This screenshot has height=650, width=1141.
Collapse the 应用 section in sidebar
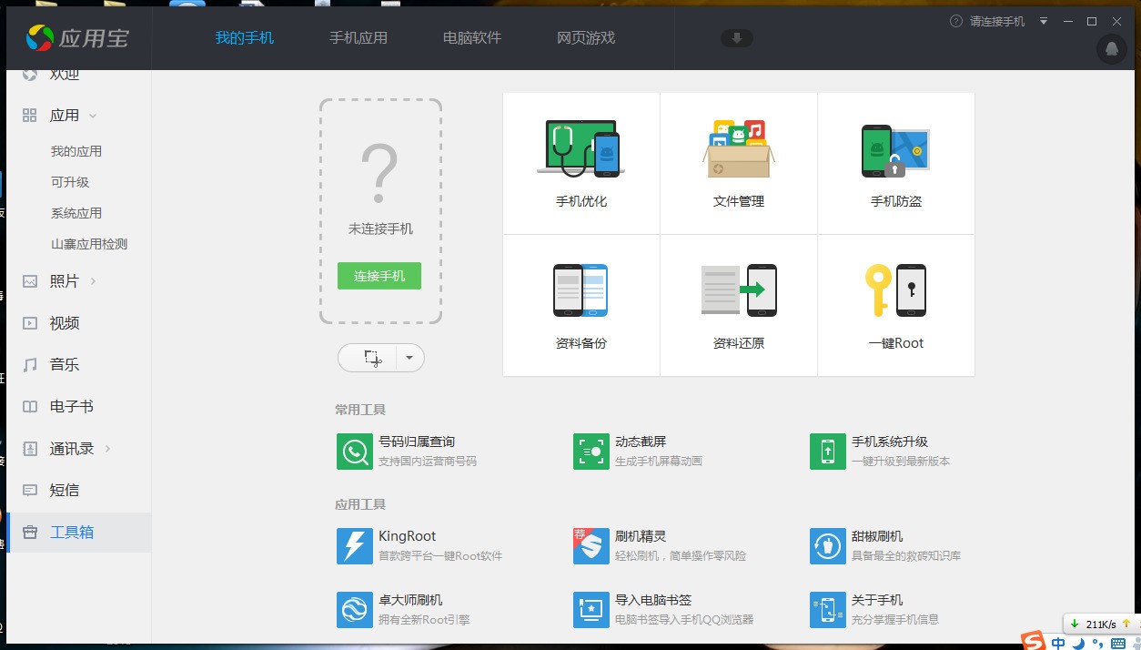click(x=93, y=116)
